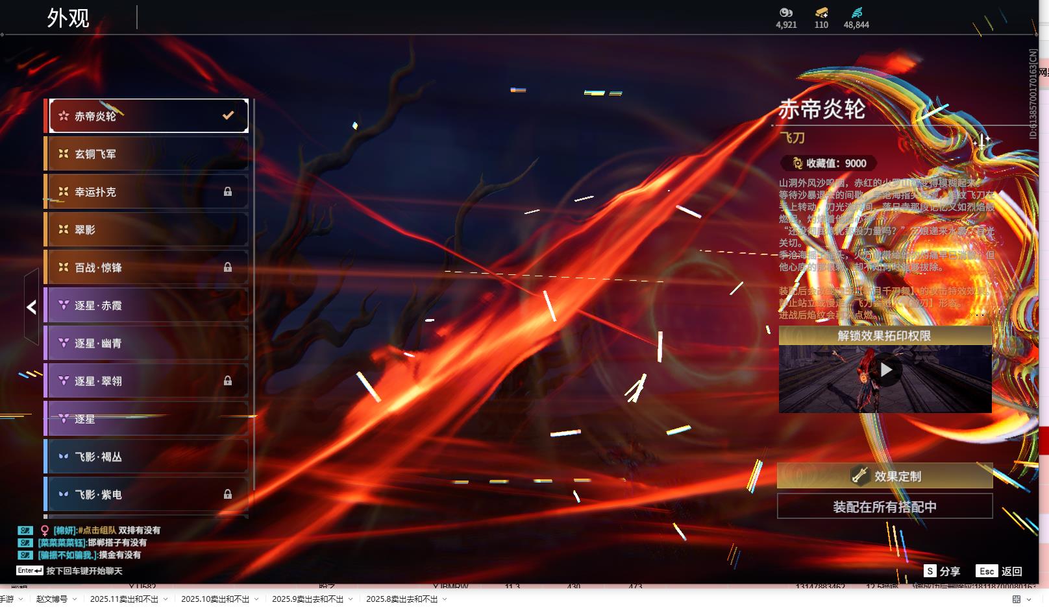1049x609 pixels.
Task: Click the rarity icon beside 翠影
Action: [64, 230]
